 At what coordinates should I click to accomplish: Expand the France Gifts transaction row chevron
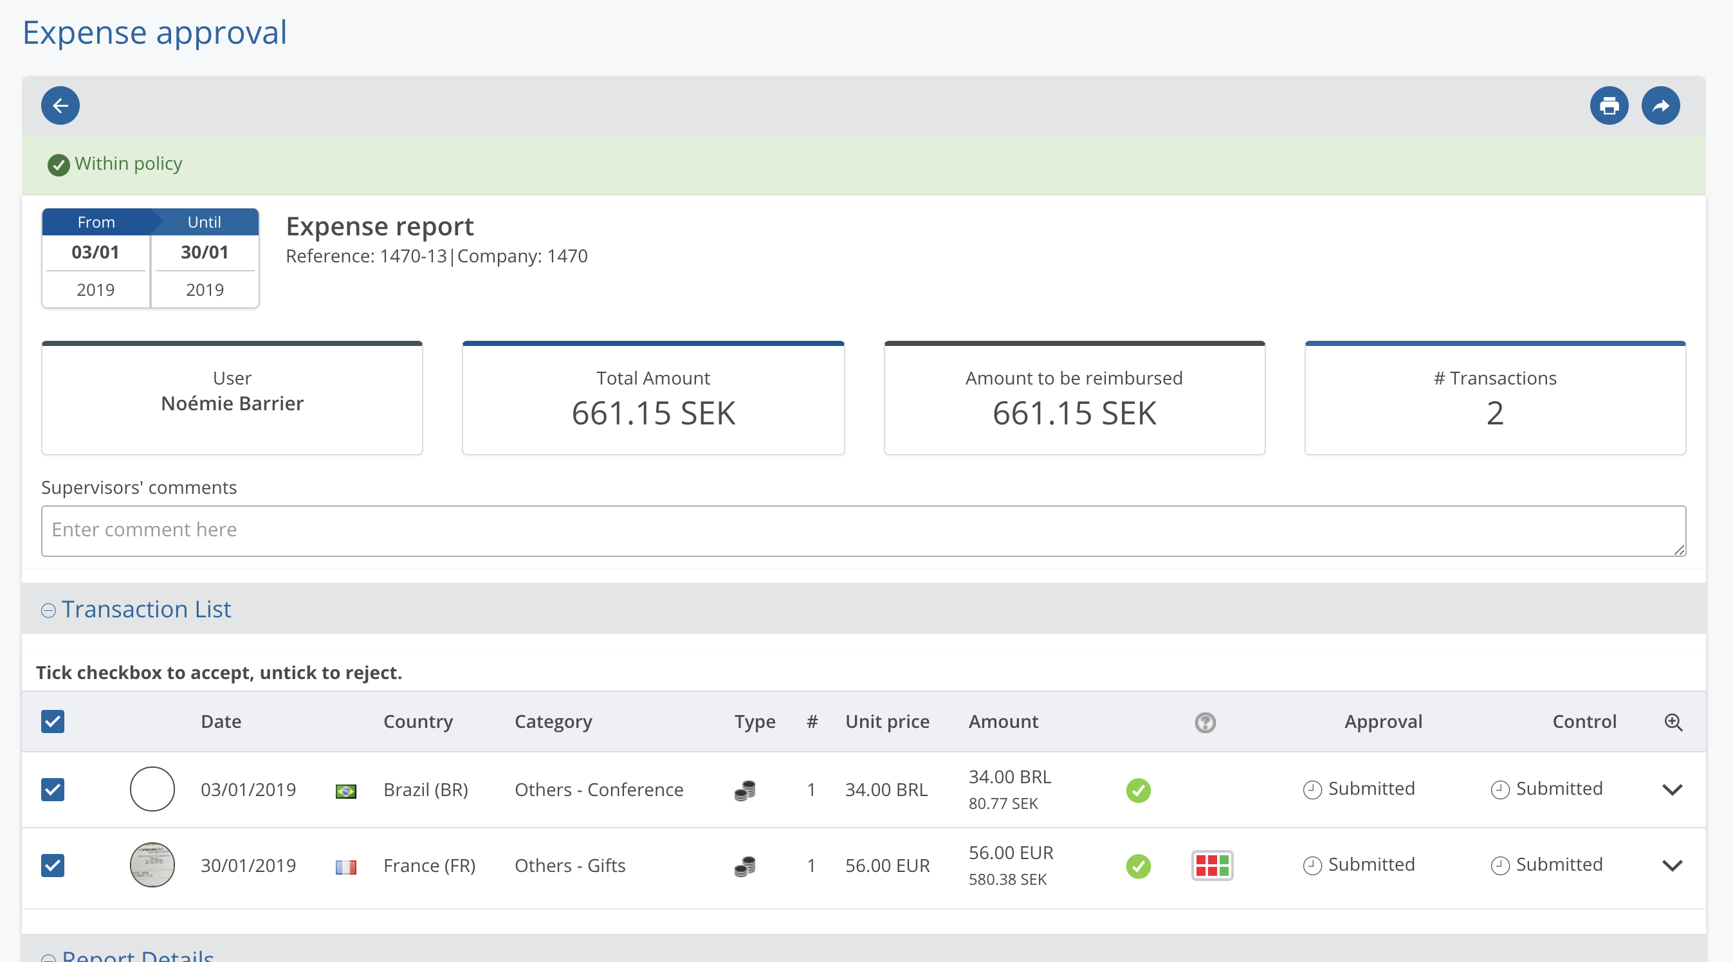(1672, 866)
